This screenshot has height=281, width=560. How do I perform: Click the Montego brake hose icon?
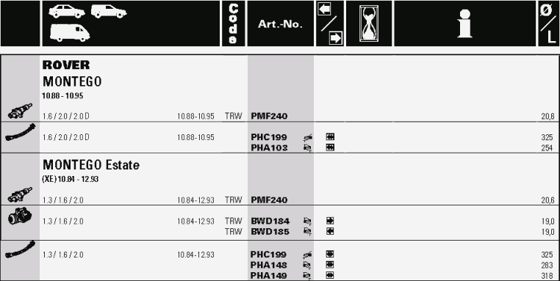(21, 132)
